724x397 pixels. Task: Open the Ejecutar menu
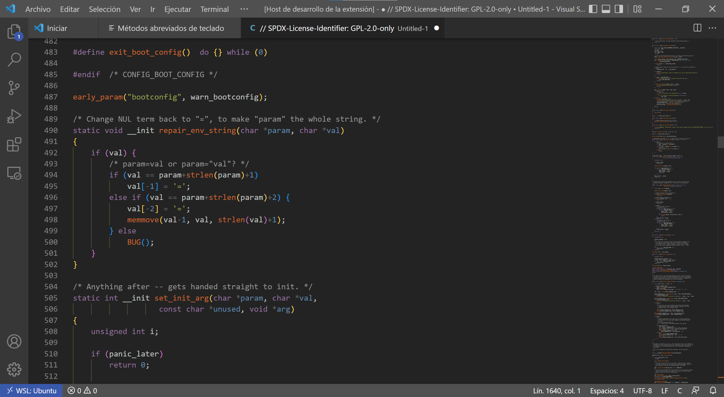coord(178,9)
